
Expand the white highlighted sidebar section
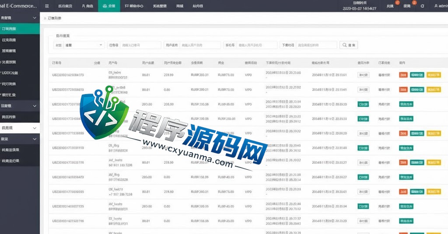coord(20,128)
